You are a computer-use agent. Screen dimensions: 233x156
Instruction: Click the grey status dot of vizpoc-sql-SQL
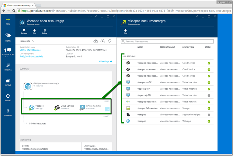pos(209,95)
